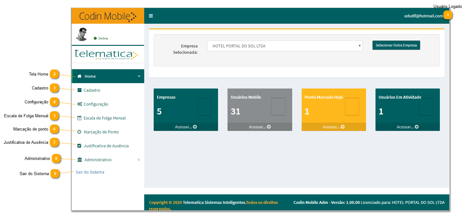The image size is (467, 214).
Task: Click the arrow icon under Ponto Marcado Hoje
Action: (x=342, y=127)
